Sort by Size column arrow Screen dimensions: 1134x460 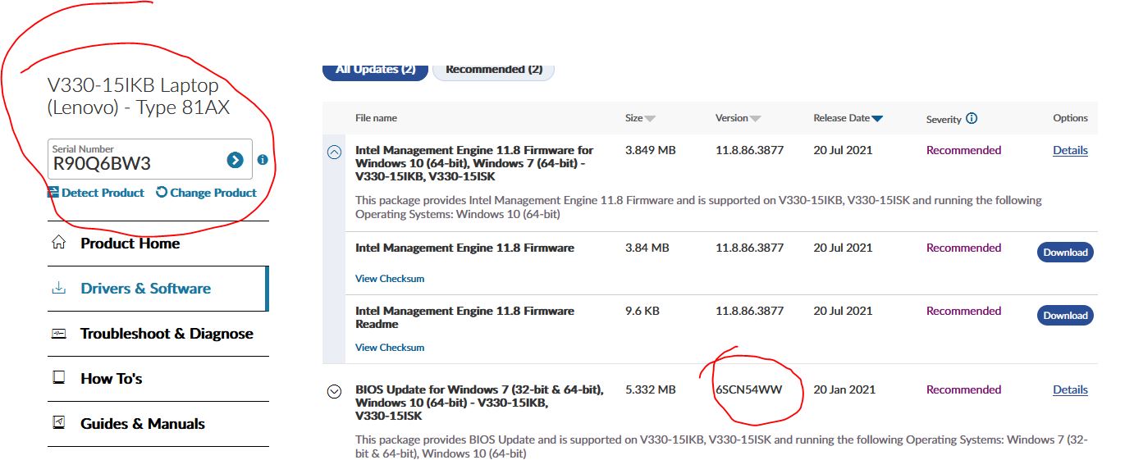tap(650, 119)
